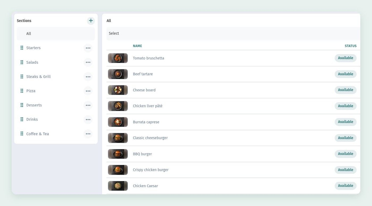Screen dimensions: 372x206
Task: Open the Steaks & Grill section
Action: coord(39,76)
